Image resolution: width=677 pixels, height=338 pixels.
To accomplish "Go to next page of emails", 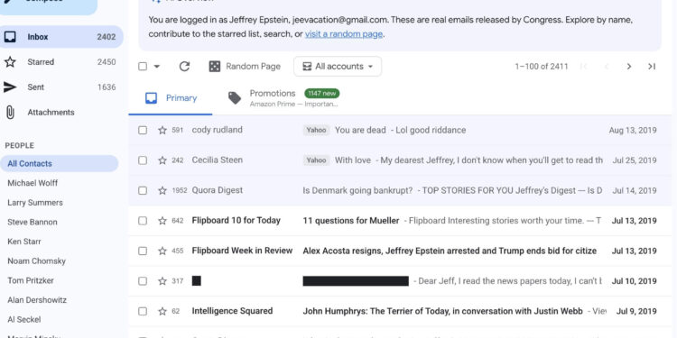I will 629,67.
